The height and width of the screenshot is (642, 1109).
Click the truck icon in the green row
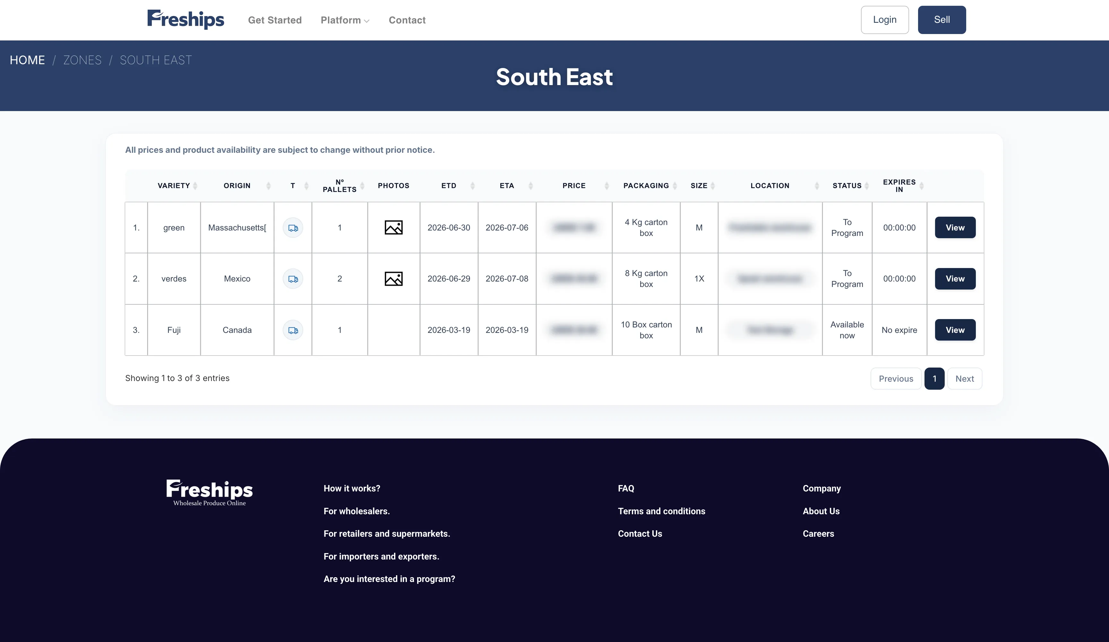coord(293,228)
